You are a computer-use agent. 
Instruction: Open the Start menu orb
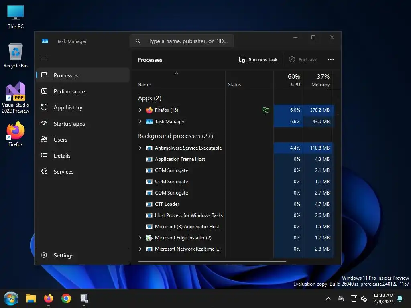pos(11,298)
